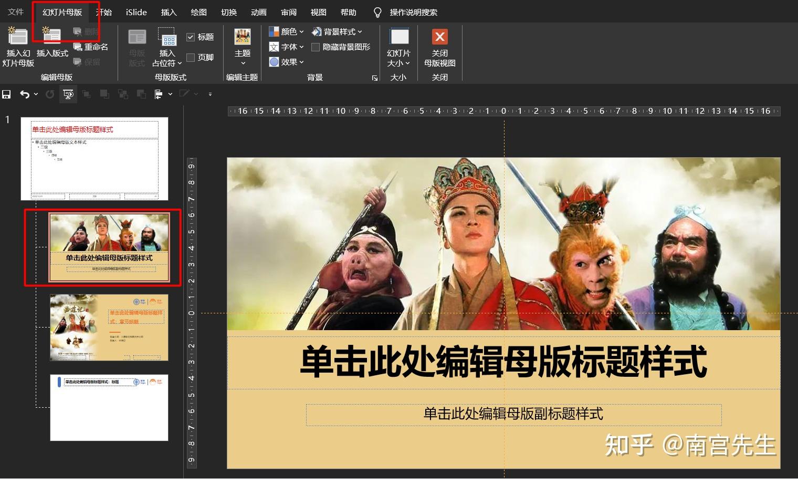Click Close Master View (关闭母版视图)
This screenshot has width=798, height=479.
(439, 47)
